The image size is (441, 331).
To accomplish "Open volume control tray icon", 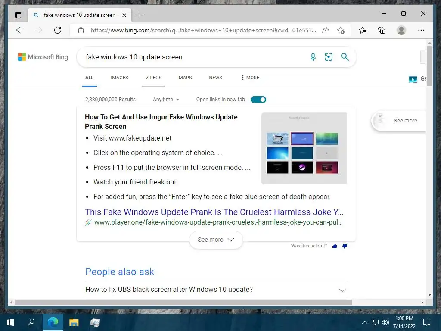I will coord(385,322).
